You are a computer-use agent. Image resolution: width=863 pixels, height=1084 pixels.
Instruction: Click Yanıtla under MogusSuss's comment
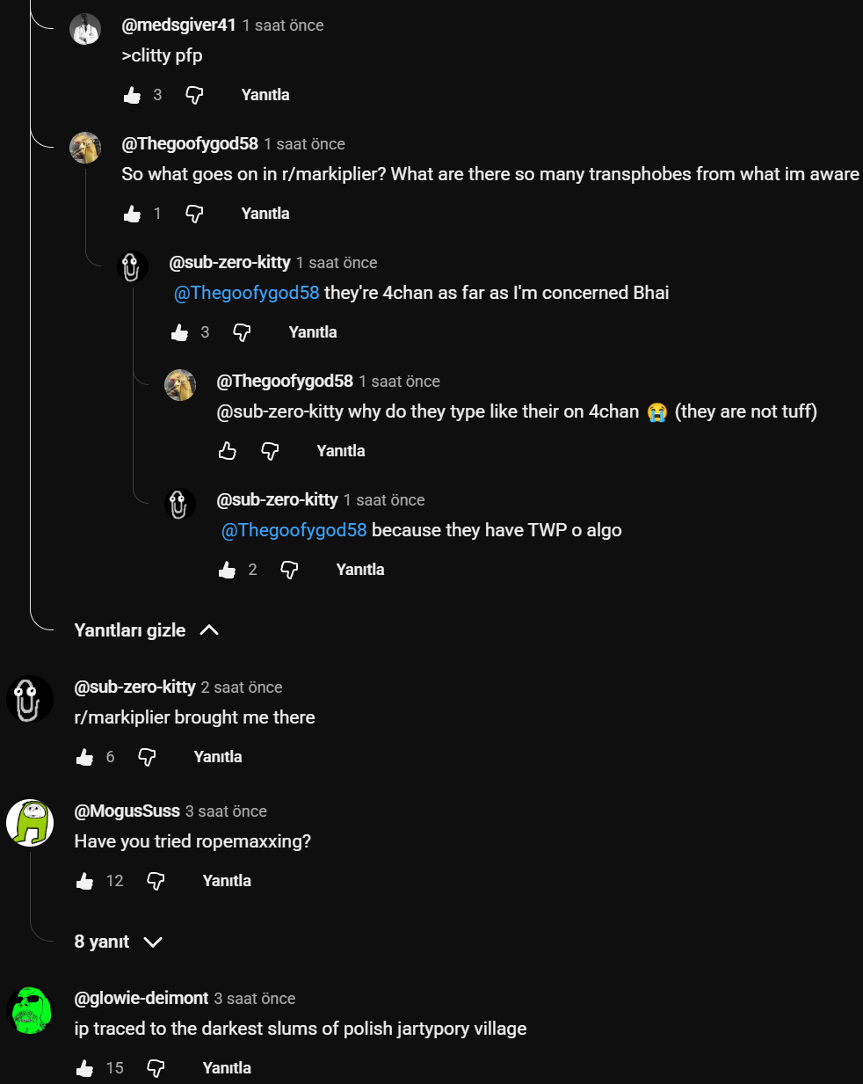point(227,881)
